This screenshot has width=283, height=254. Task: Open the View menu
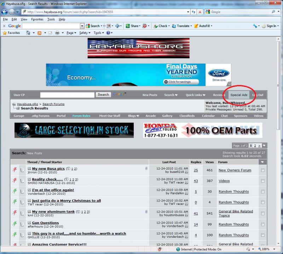pos(24,19)
